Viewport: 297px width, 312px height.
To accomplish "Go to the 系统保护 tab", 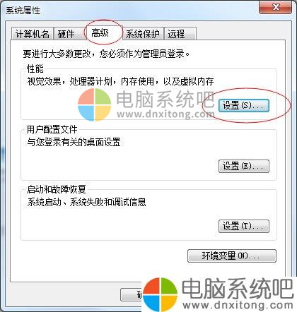I will 142,34.
